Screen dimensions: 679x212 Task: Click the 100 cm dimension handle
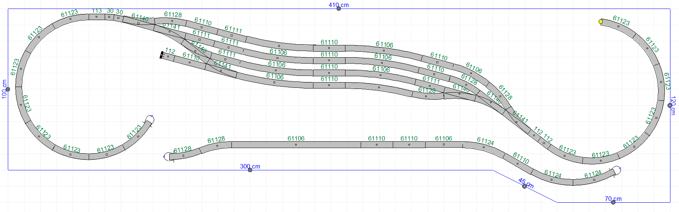(8, 89)
